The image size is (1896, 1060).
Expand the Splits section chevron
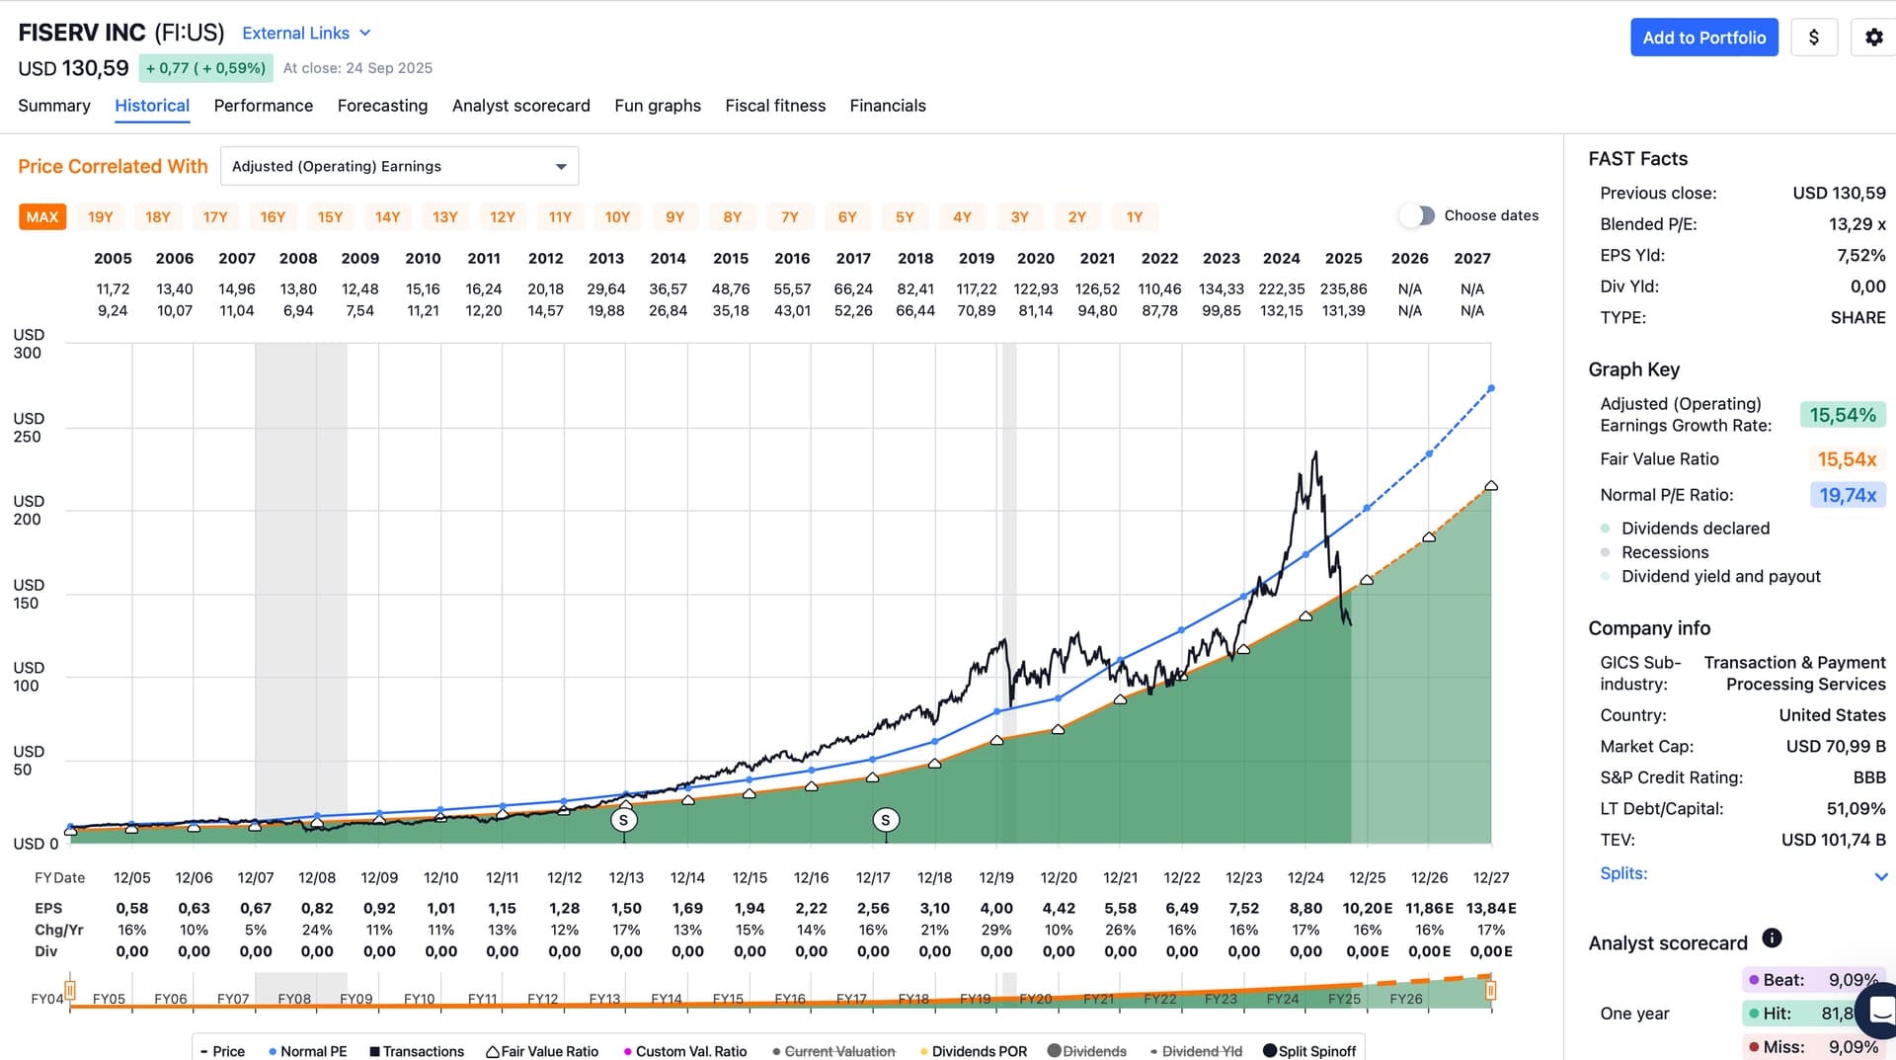[x=1880, y=876]
